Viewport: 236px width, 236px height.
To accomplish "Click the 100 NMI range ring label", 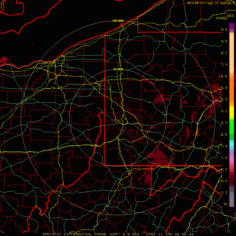I will 118,21.
